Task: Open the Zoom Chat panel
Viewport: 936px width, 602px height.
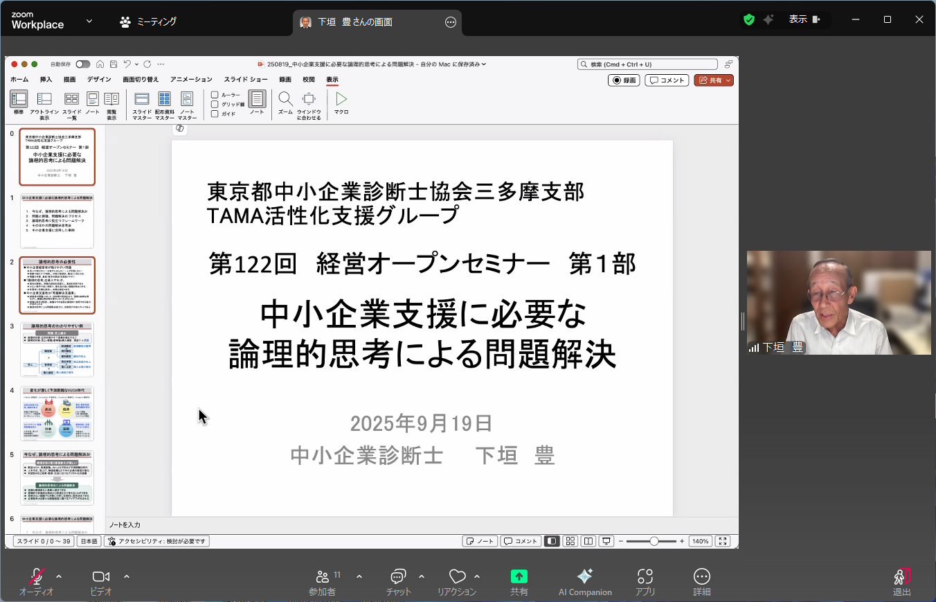Action: click(x=398, y=576)
